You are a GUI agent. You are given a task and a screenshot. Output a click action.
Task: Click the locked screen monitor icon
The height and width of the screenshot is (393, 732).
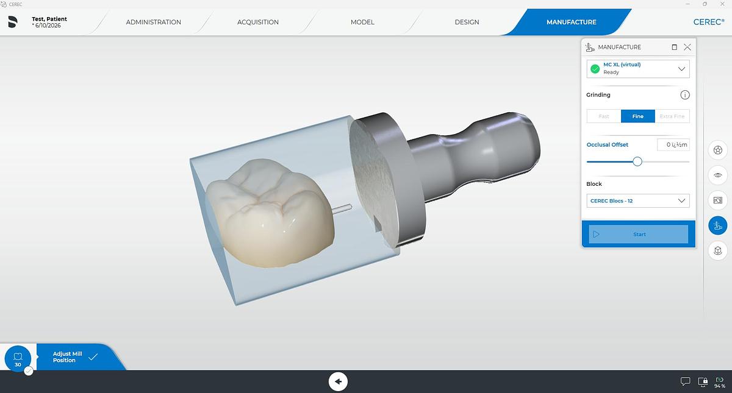(703, 381)
